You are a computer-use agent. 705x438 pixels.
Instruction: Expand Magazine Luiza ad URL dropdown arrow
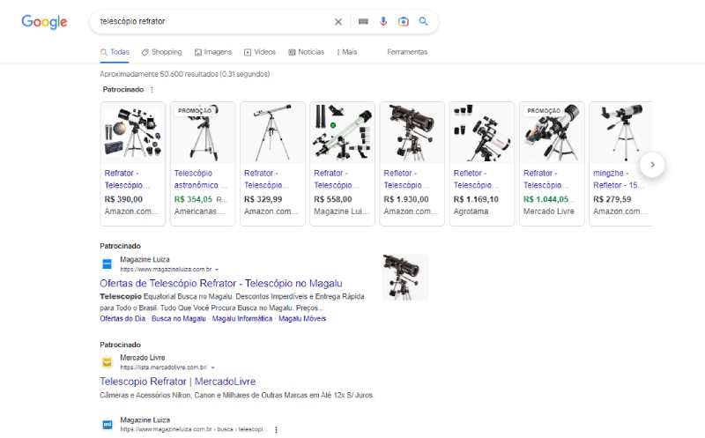pyautogui.click(x=217, y=269)
